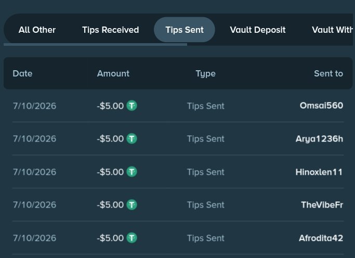This screenshot has width=355, height=258.
Task: Open Omsai560 user profile link
Action: point(321,106)
